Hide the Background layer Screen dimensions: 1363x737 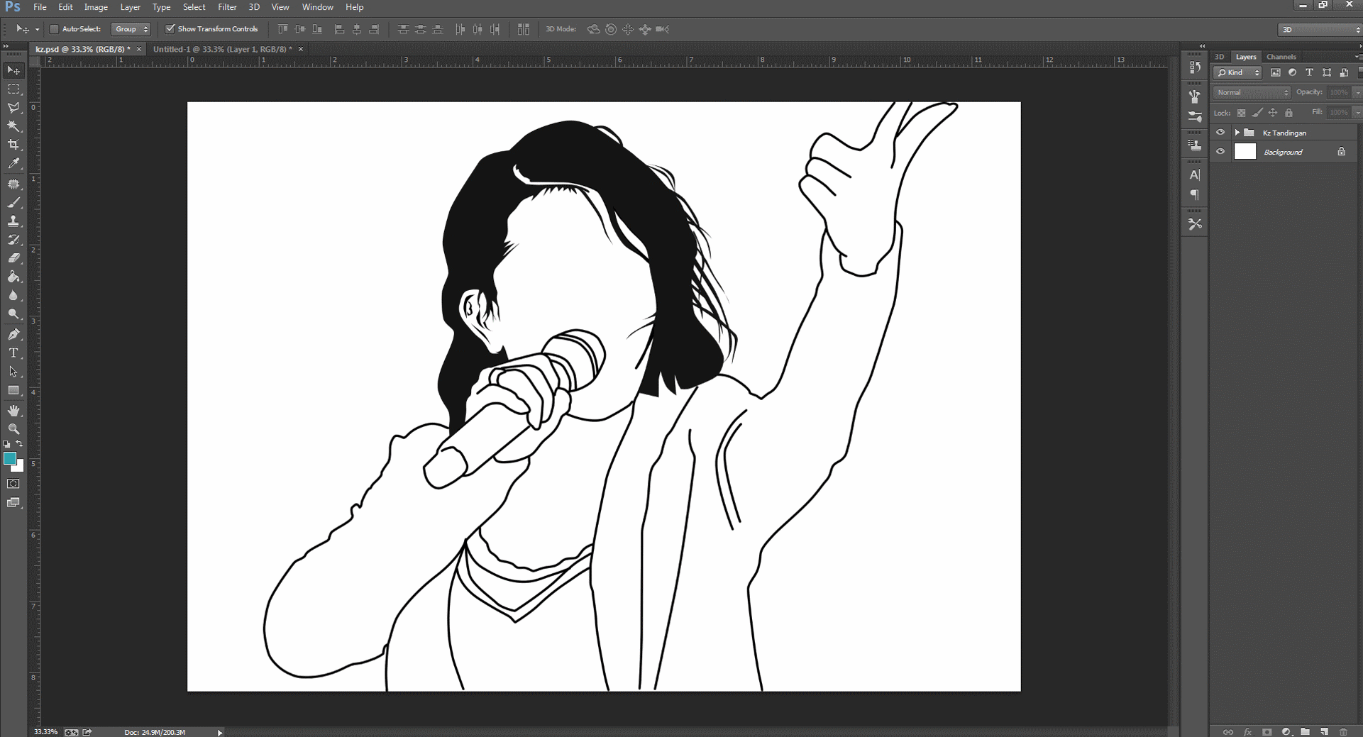(x=1220, y=152)
